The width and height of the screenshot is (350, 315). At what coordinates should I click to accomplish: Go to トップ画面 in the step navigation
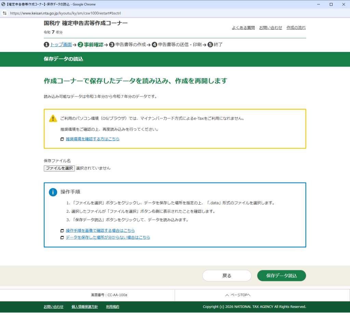click(x=61, y=45)
